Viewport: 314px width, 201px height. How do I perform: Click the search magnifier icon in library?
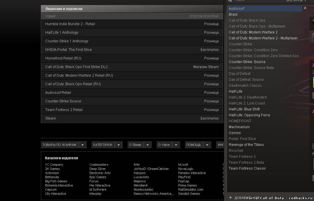pyautogui.click(x=230, y=1)
